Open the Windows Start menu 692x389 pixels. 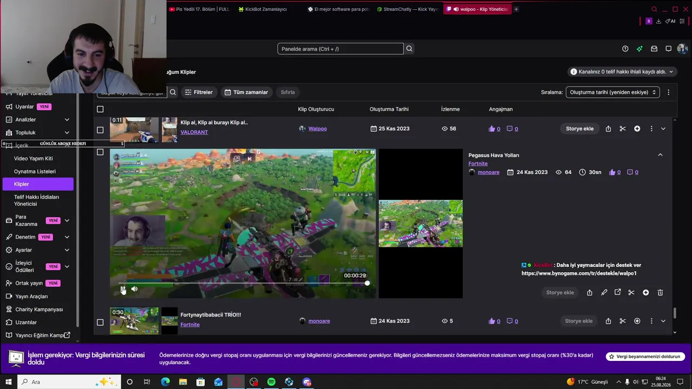[x=9, y=382]
